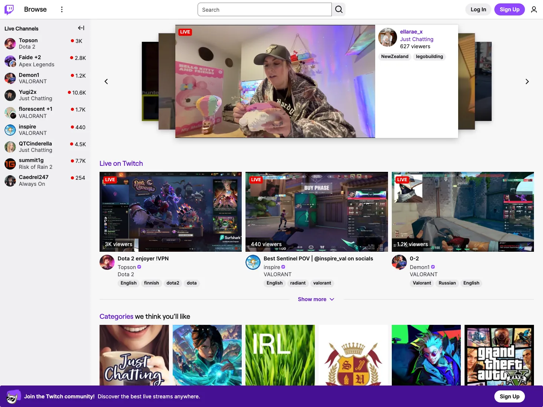This screenshot has height=407, width=543.
Task: Open the Just Chatting category card
Action: (x=134, y=355)
